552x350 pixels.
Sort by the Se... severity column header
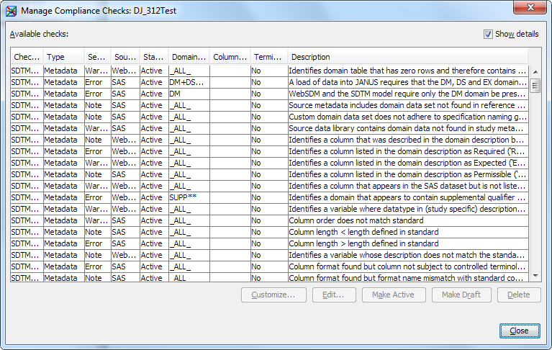97,57
